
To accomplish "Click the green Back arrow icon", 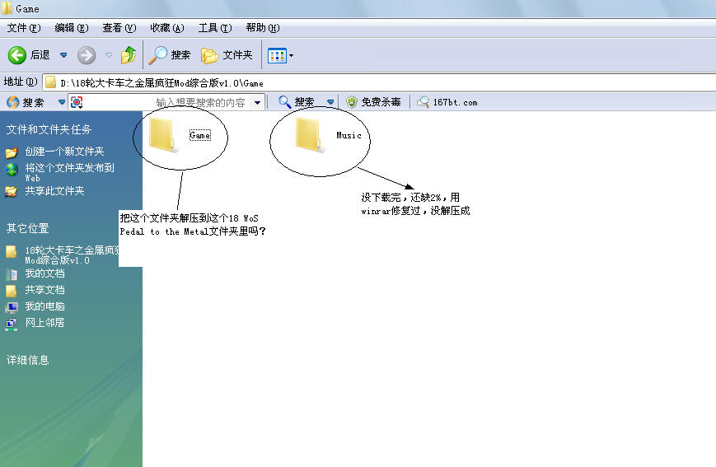I will pyautogui.click(x=17, y=55).
